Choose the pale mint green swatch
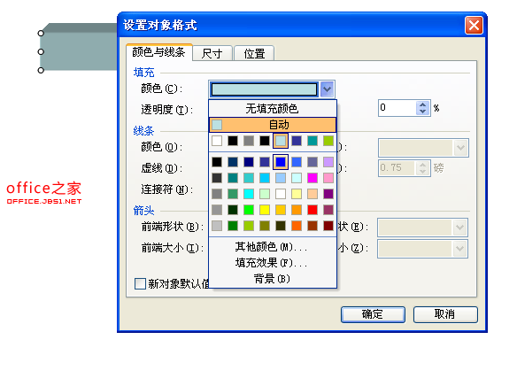Screen dimensions: 517x386 click(265, 194)
